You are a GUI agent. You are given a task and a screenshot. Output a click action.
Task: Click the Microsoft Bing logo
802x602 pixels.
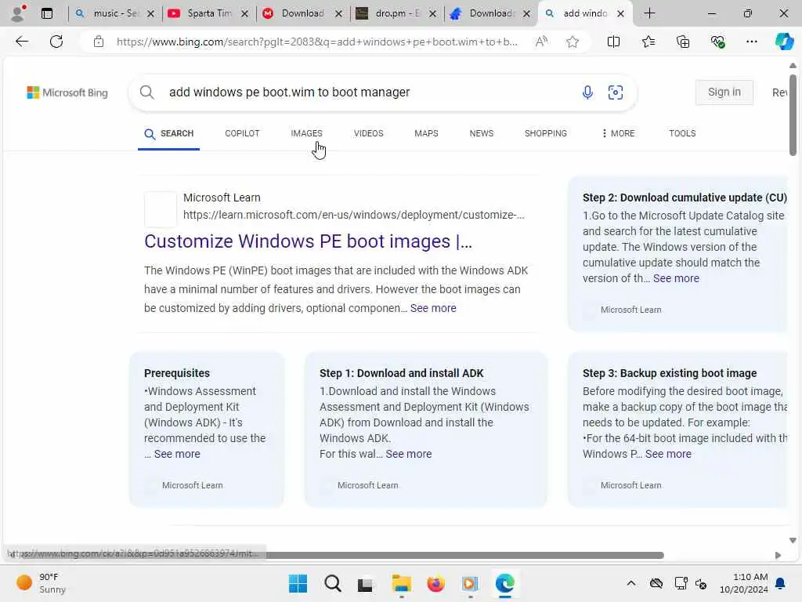point(67,92)
